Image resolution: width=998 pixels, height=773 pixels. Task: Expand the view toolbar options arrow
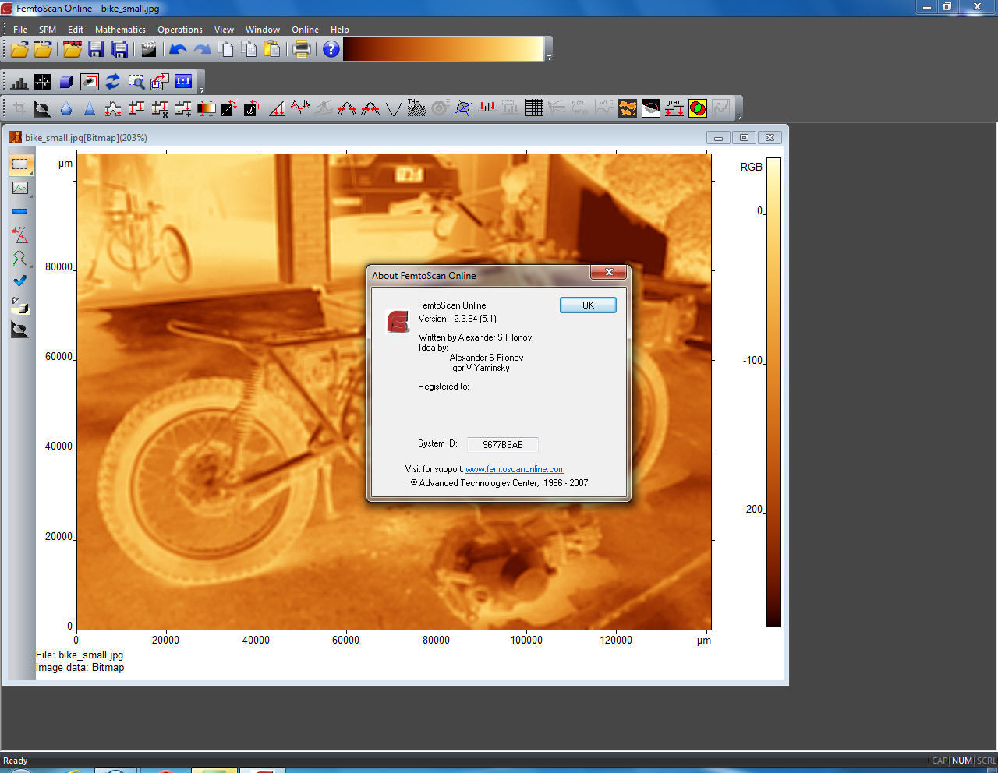[x=202, y=89]
